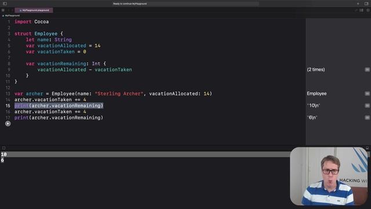
Task: Open the related items grid icon
Action: [3, 10]
